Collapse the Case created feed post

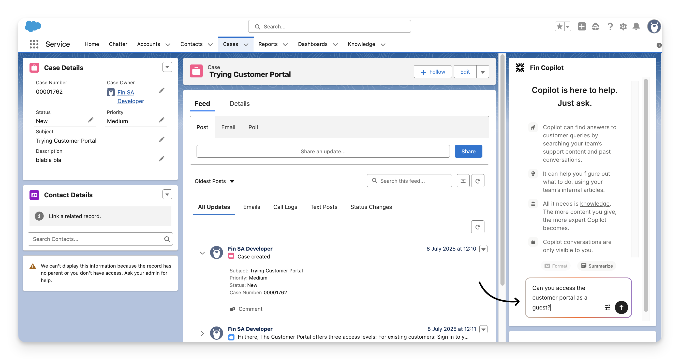[202, 253]
